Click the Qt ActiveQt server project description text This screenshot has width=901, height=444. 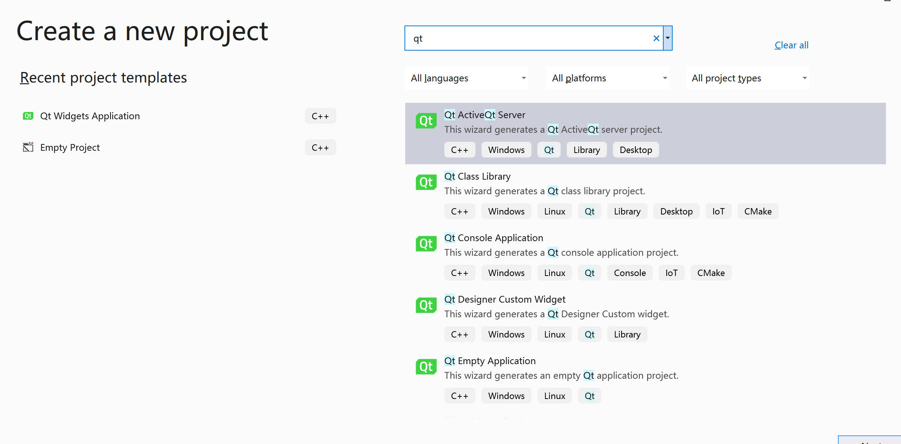tap(553, 129)
